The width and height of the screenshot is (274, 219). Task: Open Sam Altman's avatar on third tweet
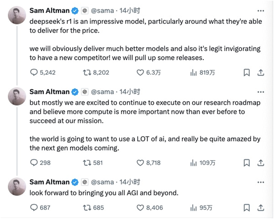17,187
